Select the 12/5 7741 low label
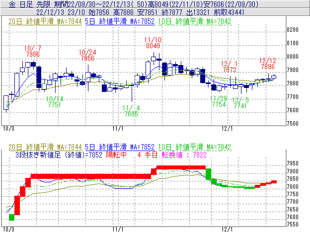 point(240,103)
